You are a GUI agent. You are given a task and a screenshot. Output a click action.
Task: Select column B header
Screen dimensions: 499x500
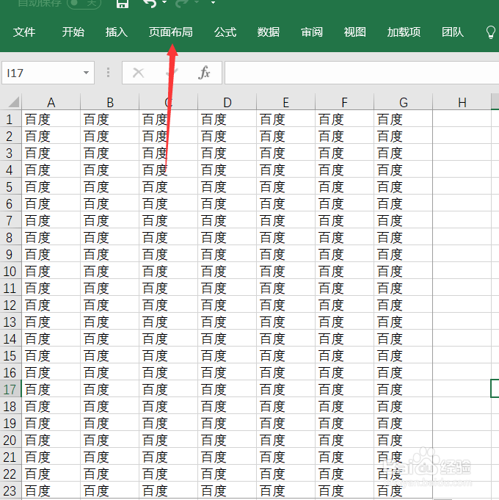pos(109,102)
